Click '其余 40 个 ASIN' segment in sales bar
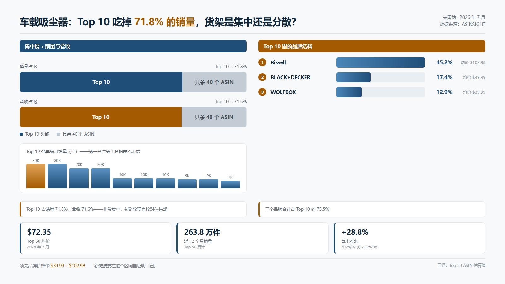 pyautogui.click(x=214, y=82)
